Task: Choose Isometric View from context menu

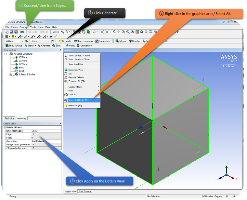Action: click(76, 70)
